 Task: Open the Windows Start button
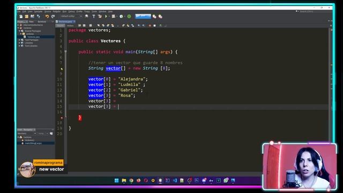pyautogui.click(x=117, y=180)
